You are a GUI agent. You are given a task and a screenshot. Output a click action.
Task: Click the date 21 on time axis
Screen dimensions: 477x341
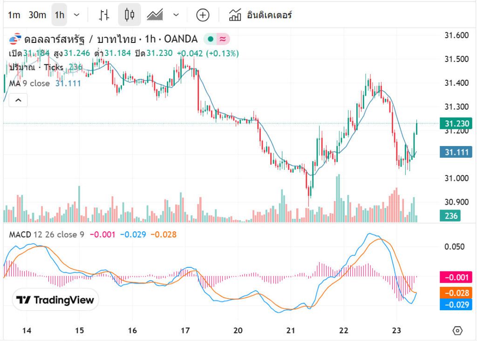click(x=291, y=331)
